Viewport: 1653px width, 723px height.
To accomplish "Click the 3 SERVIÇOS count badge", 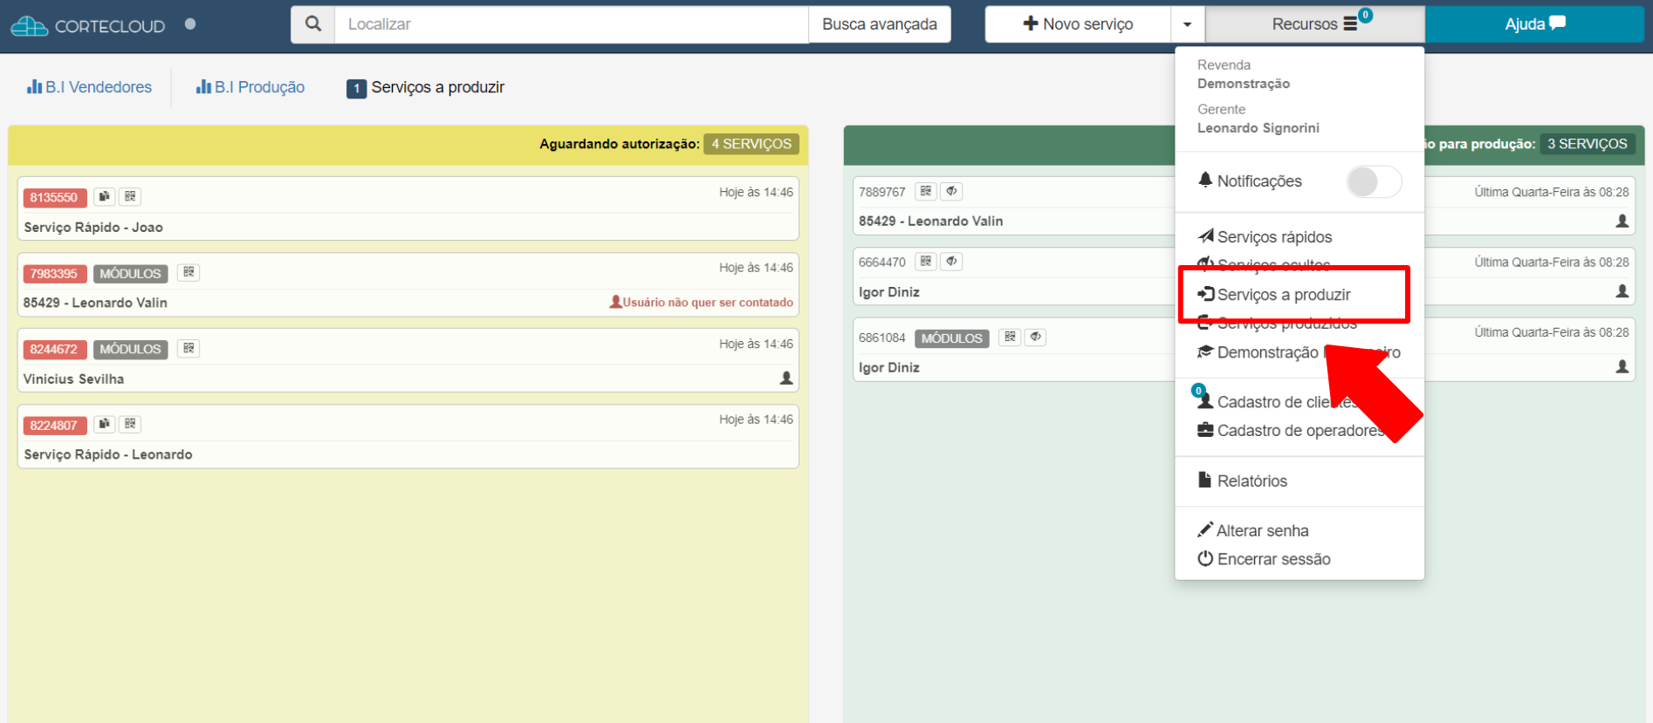I will 1588,144.
